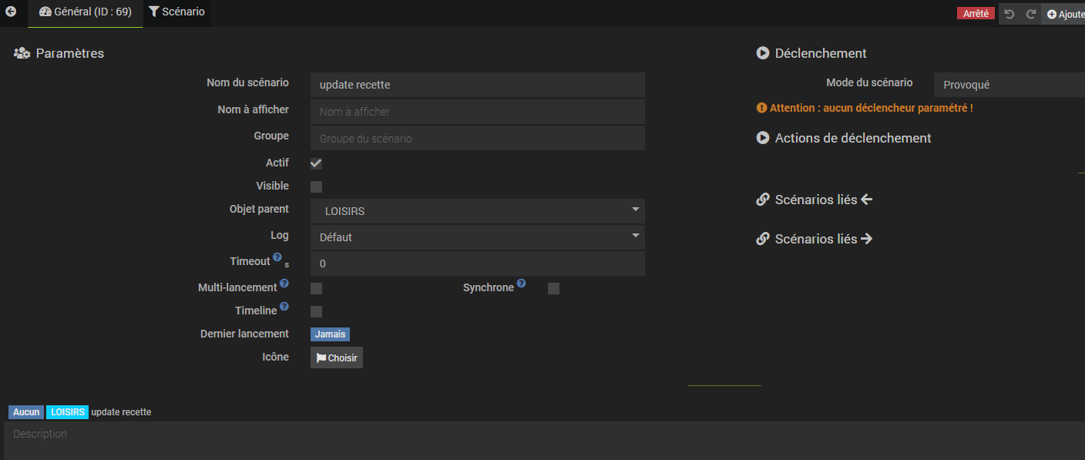Tick the Multi-lancement checkbox
The height and width of the screenshot is (460, 1085).
[x=316, y=289]
